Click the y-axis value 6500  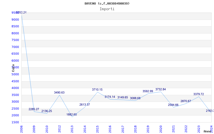[15, 54]
